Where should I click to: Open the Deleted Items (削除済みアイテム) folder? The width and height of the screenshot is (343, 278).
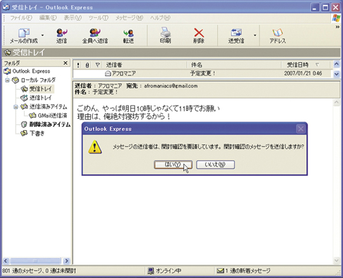click(46, 124)
